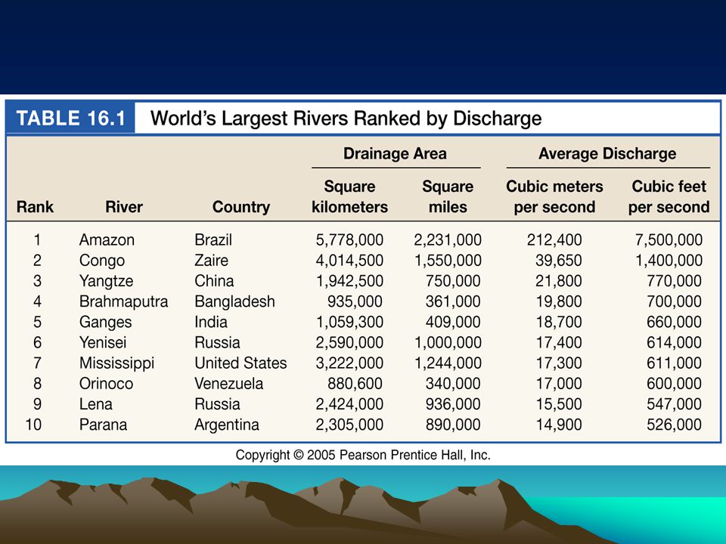The width and height of the screenshot is (726, 544).
Task: Click 'Russia' in the Yenisei row
Action: (x=217, y=343)
